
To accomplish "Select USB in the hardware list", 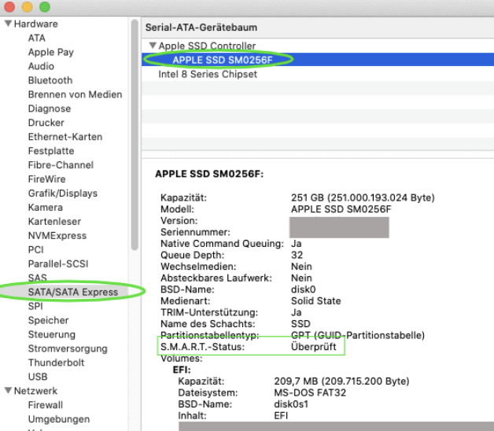I will pyautogui.click(x=38, y=377).
